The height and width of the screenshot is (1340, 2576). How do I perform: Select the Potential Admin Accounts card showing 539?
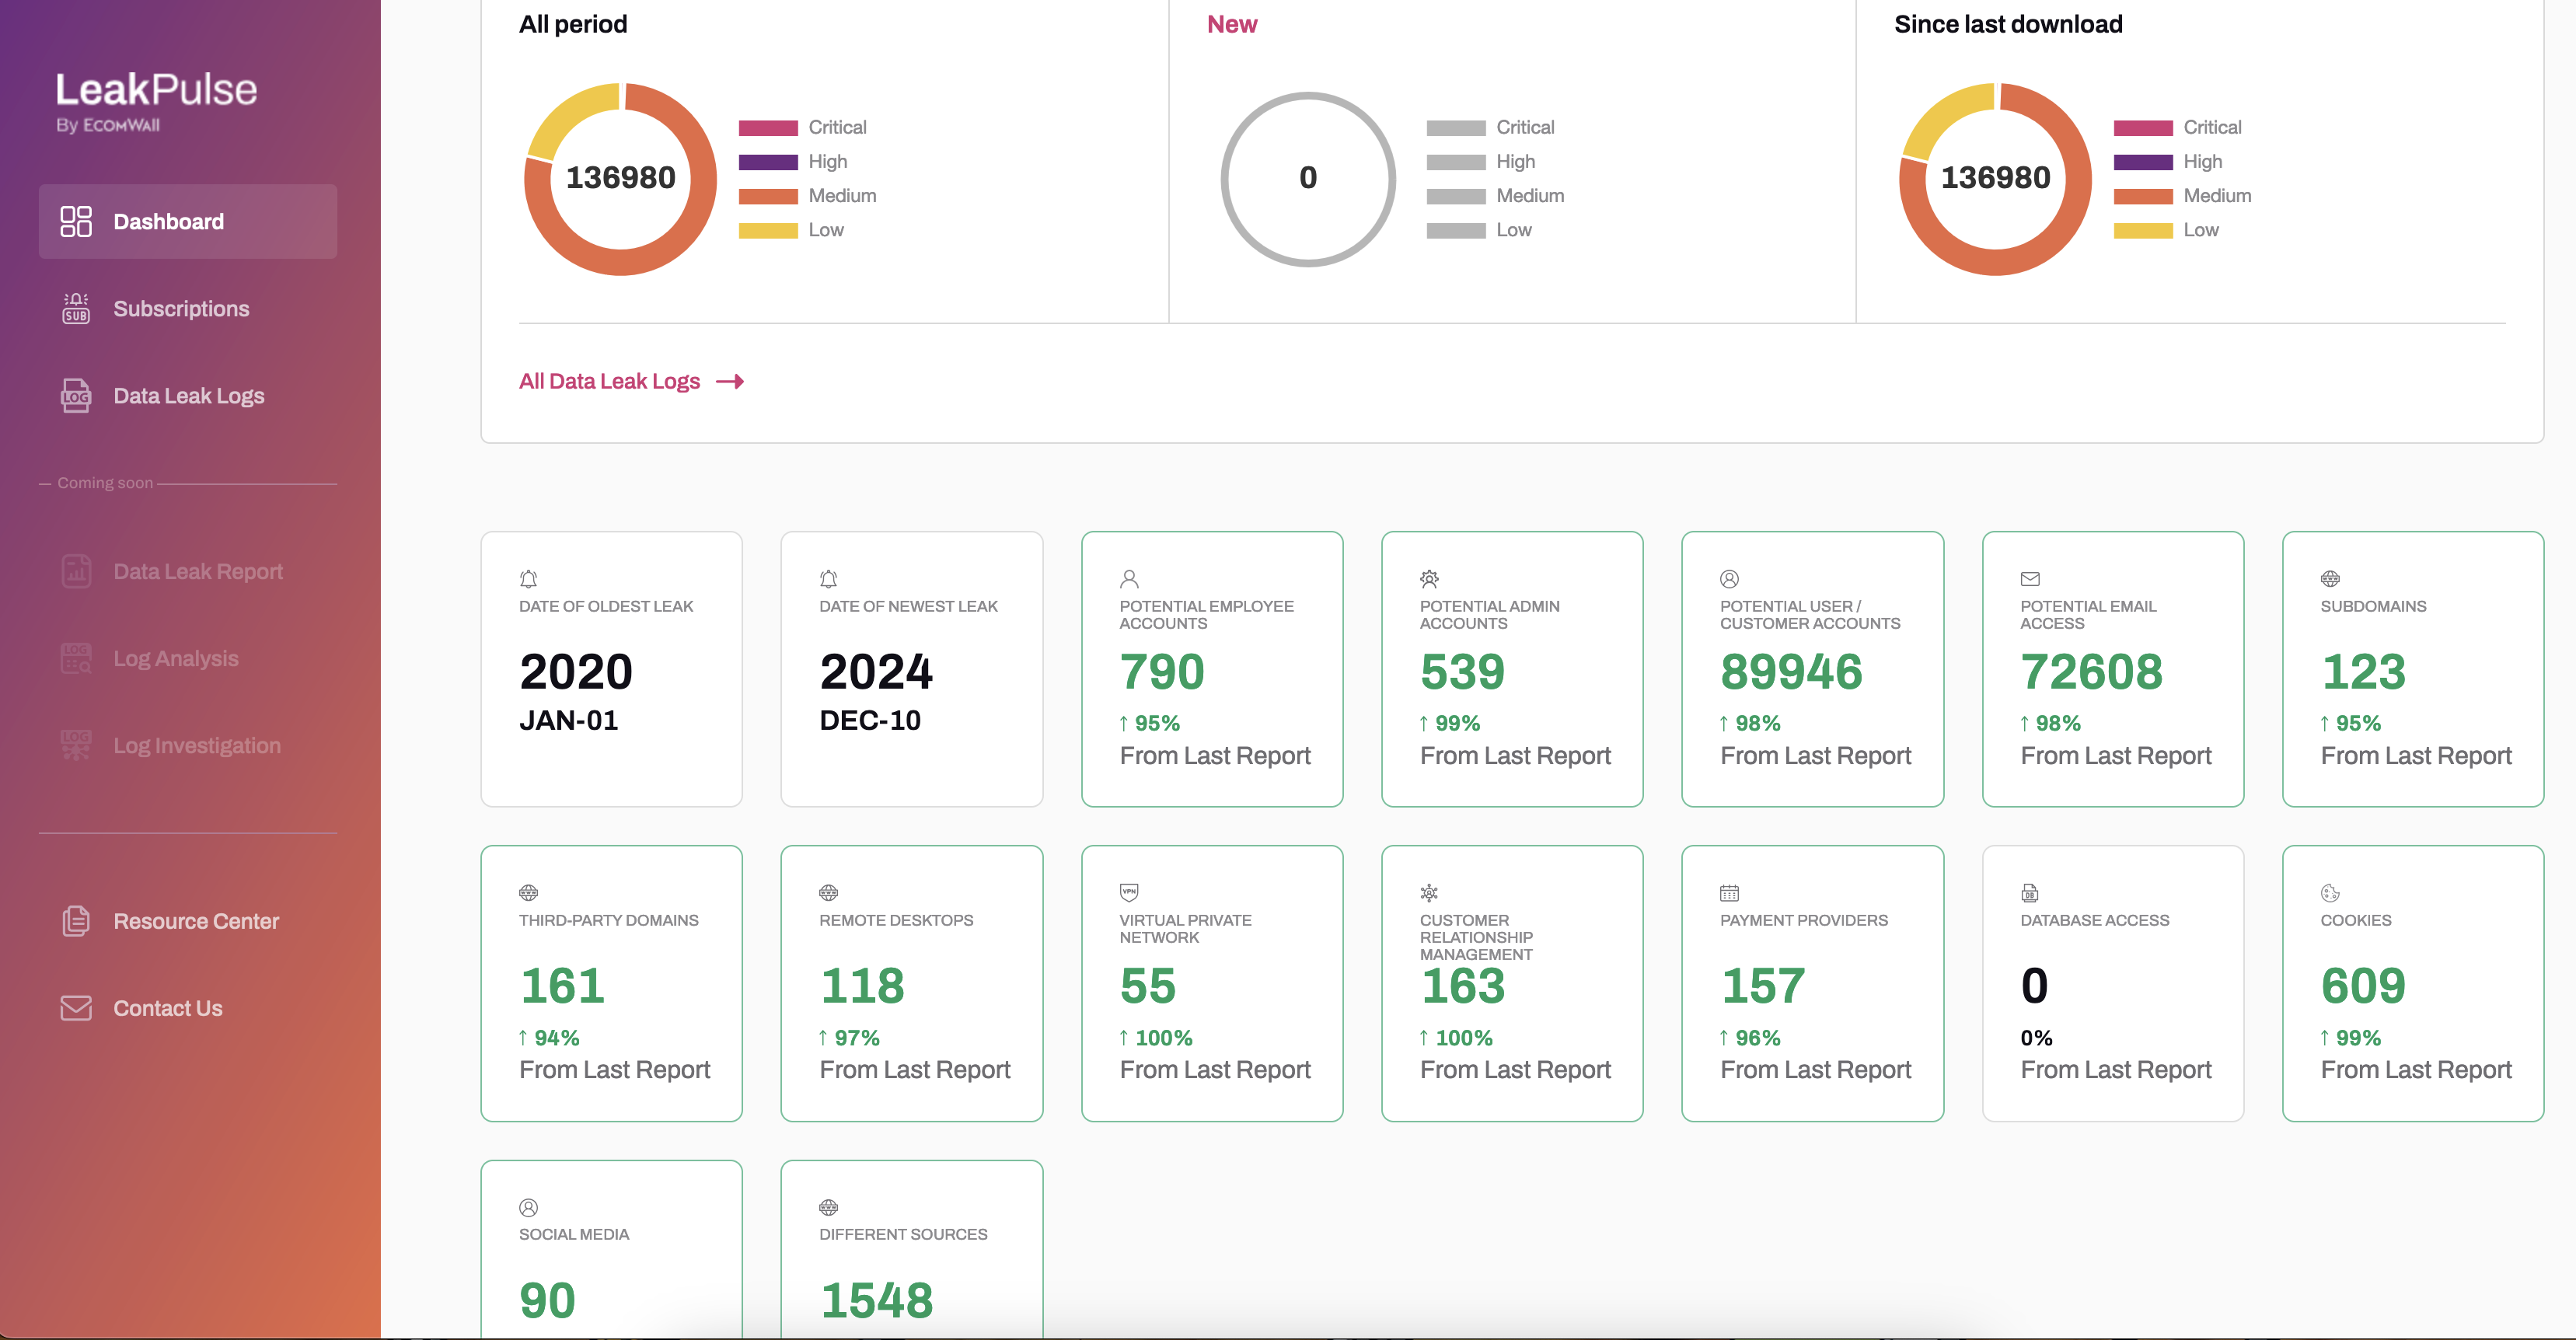pos(1511,668)
